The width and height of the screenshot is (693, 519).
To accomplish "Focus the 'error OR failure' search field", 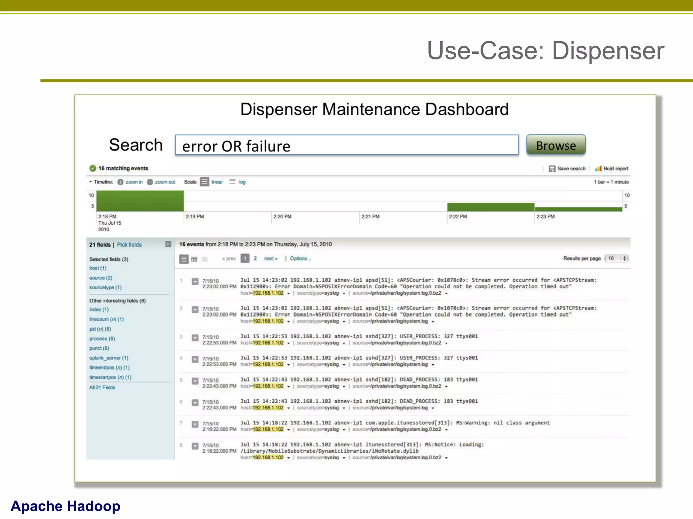I will (347, 145).
